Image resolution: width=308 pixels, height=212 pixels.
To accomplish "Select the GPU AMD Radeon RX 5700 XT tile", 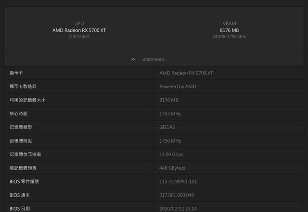I will (x=79, y=30).
